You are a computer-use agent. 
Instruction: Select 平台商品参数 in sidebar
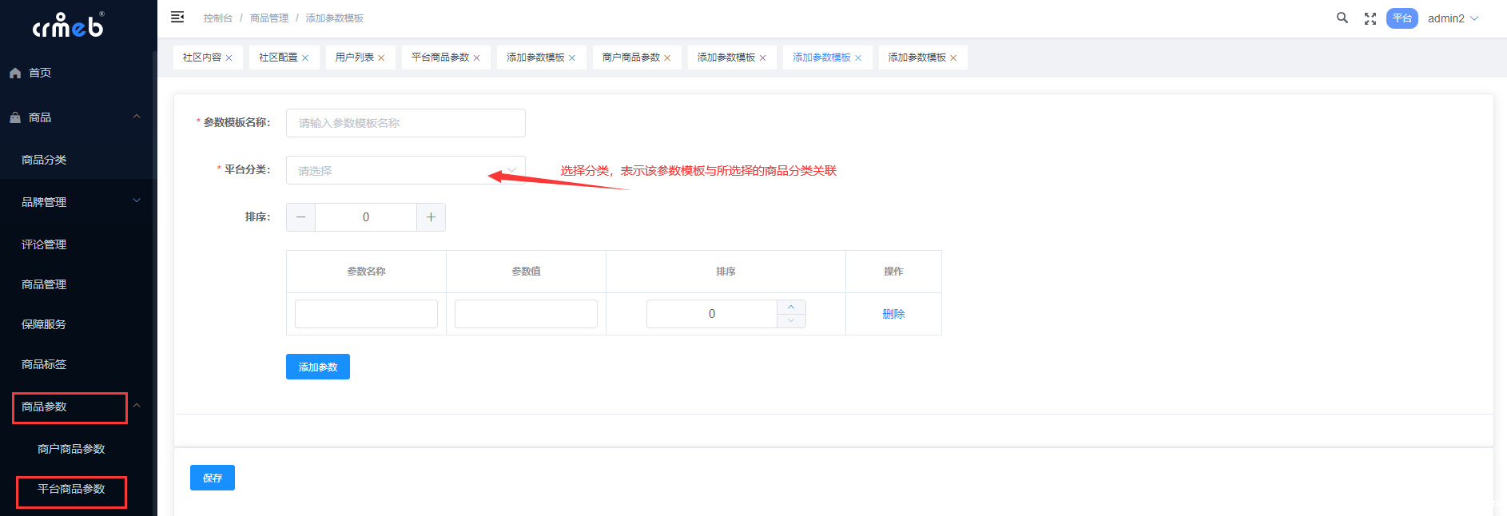pos(71,489)
